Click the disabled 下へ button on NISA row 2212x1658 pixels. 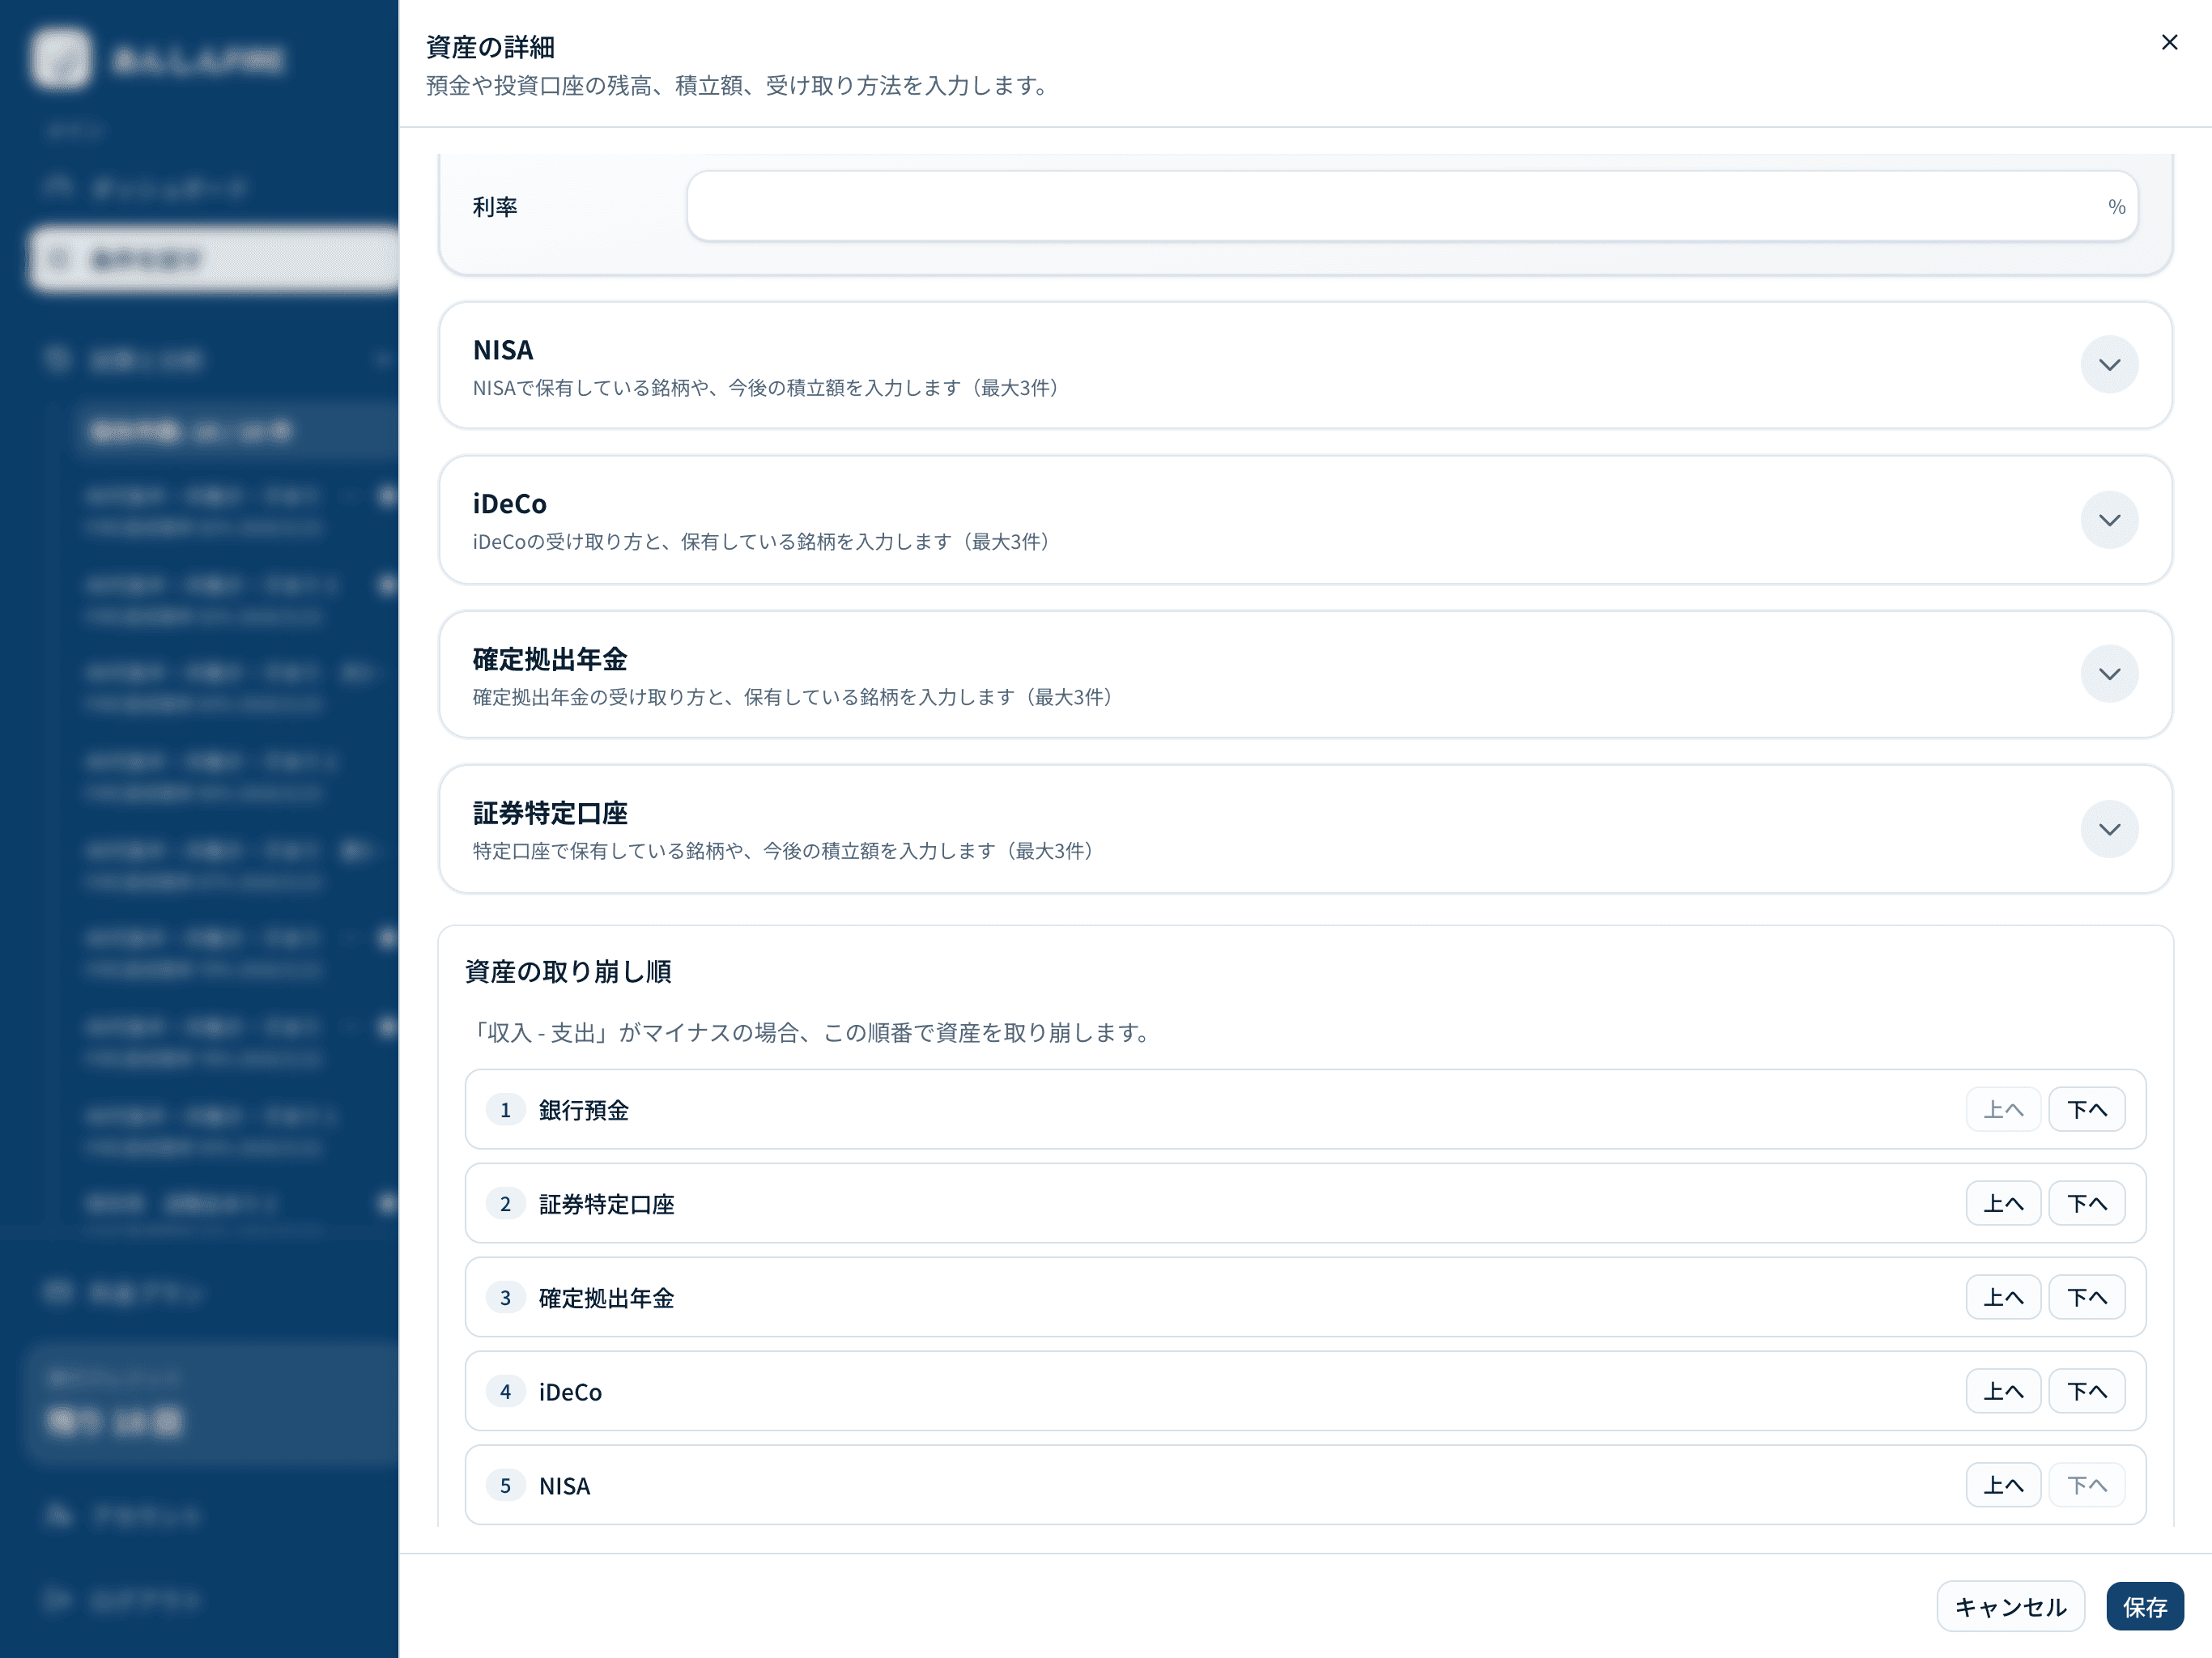pos(2086,1485)
